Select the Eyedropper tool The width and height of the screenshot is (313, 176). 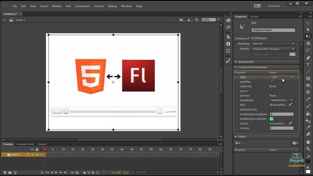308,127
